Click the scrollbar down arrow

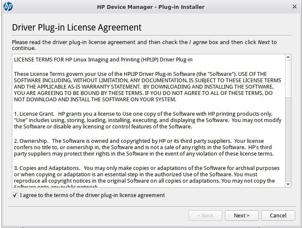[x=288, y=184]
